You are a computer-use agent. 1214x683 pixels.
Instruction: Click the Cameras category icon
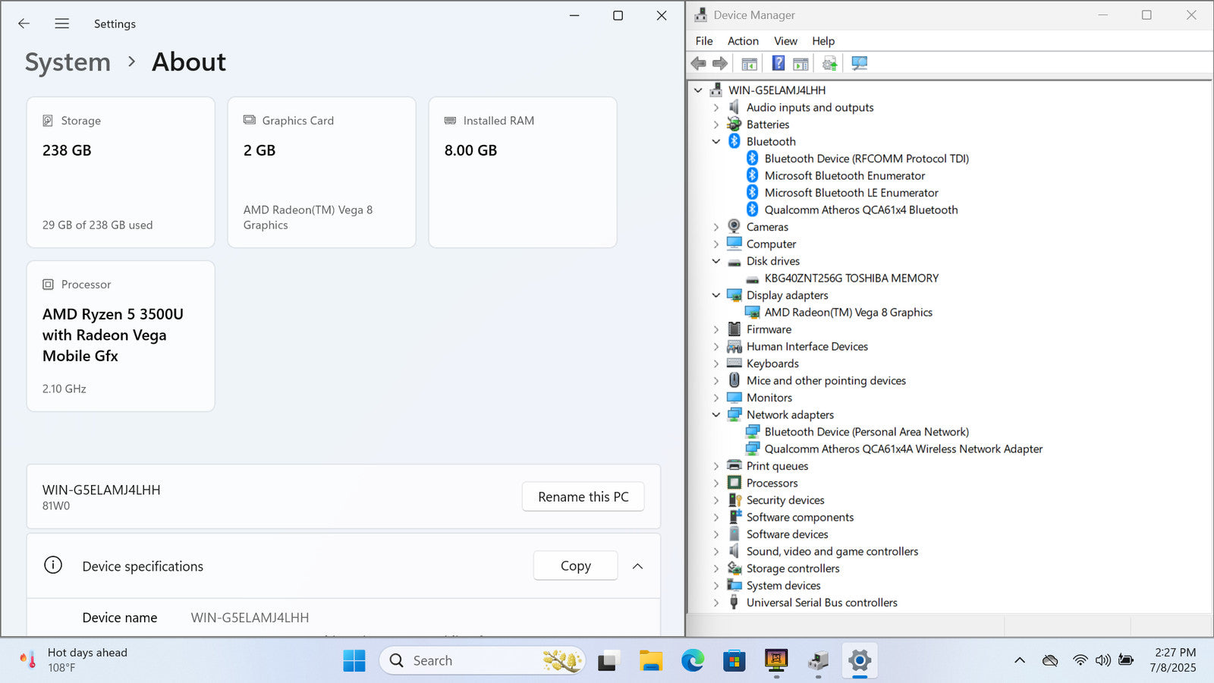pyautogui.click(x=734, y=226)
